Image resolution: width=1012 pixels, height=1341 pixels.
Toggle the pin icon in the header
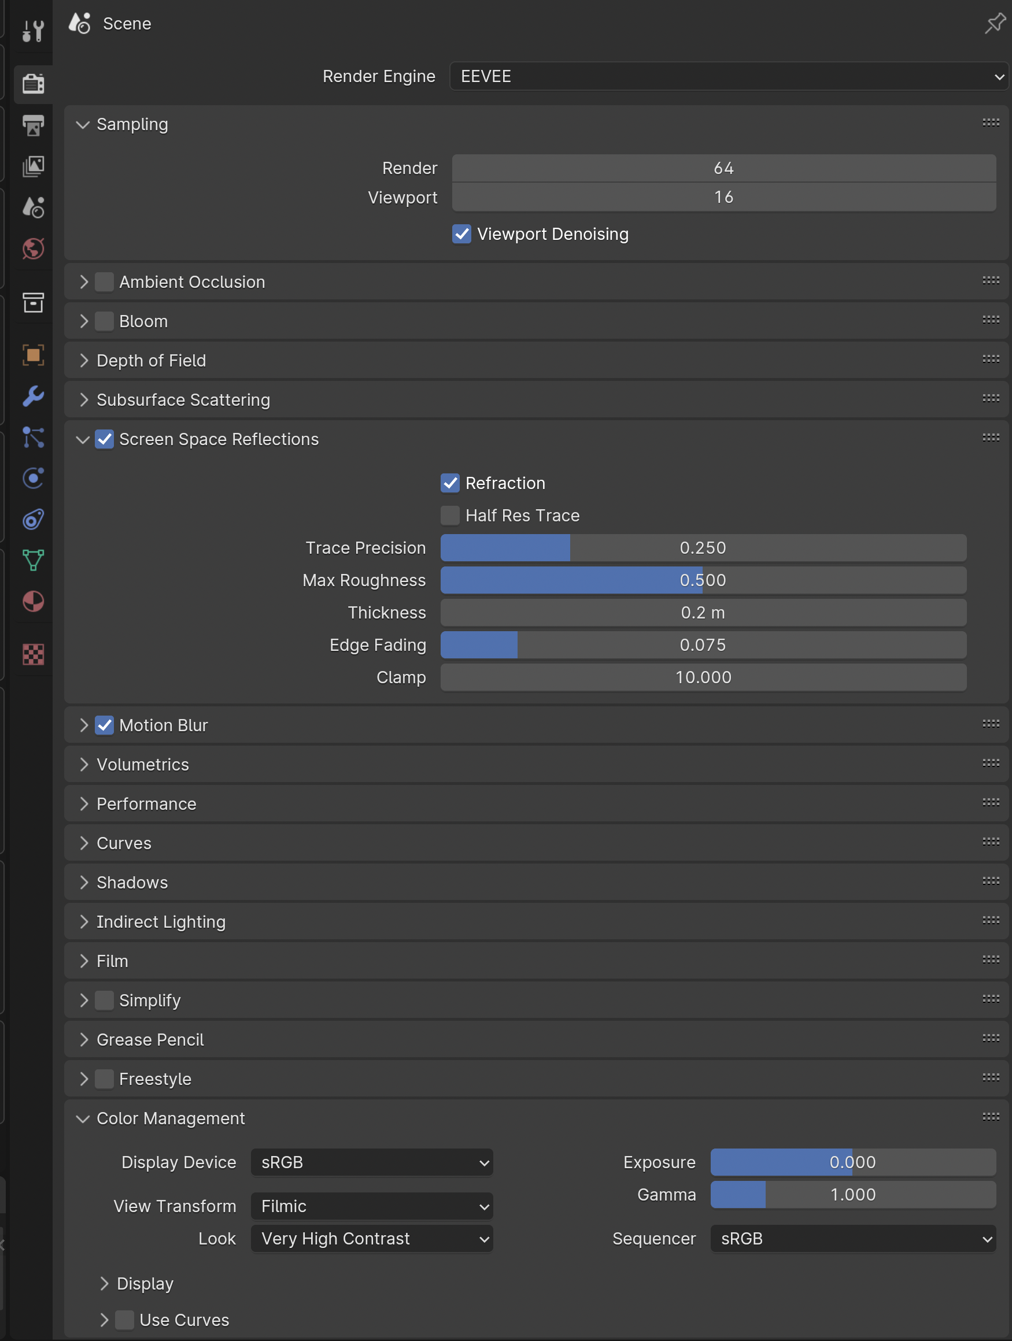(x=995, y=23)
